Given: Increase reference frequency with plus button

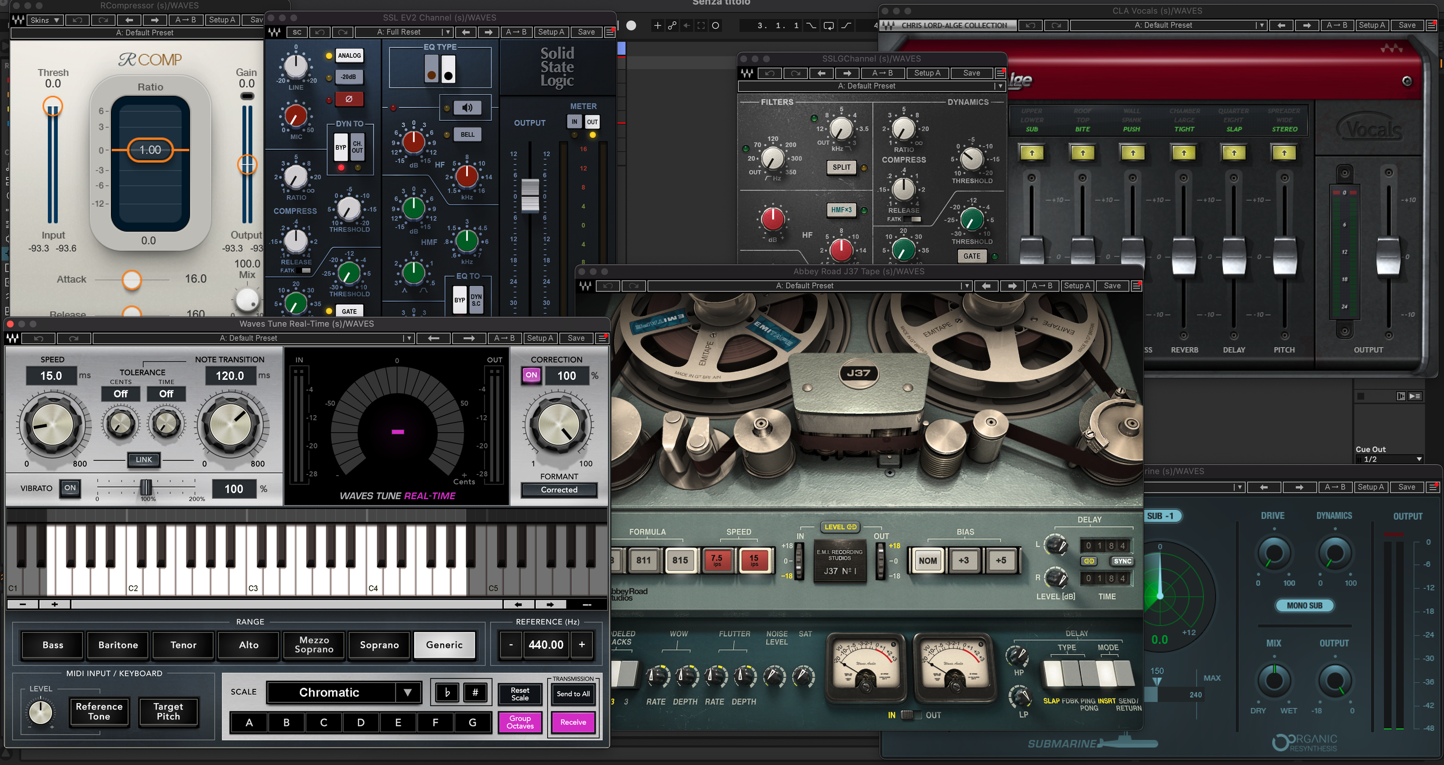Looking at the screenshot, I should 582,645.
